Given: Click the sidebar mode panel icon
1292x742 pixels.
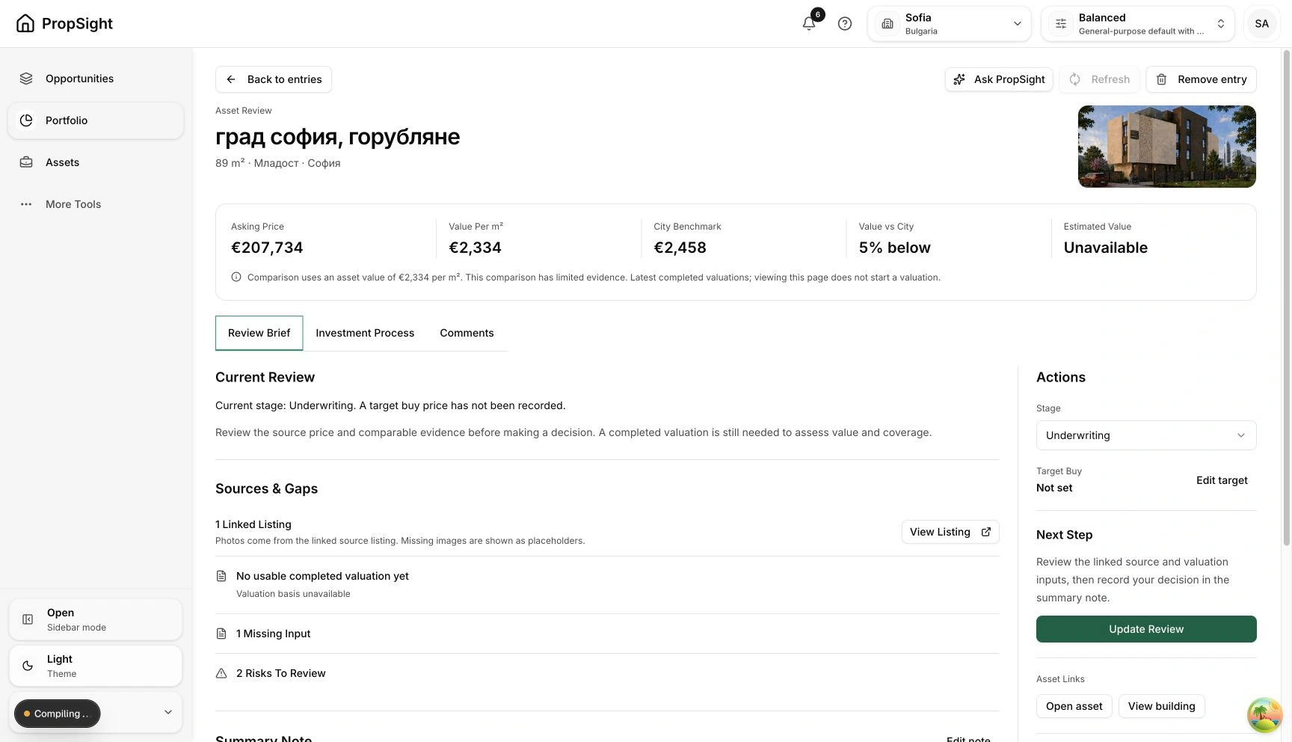Looking at the screenshot, I should pyautogui.click(x=28, y=619).
